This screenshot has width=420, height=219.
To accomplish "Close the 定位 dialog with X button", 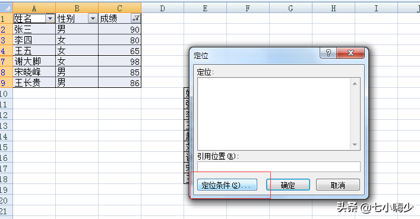I will 350,53.
